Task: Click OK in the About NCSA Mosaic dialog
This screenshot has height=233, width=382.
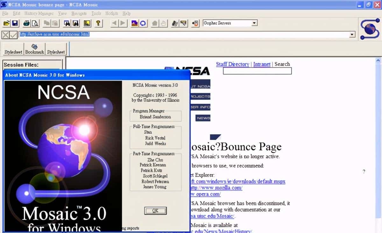Action: coord(155,210)
